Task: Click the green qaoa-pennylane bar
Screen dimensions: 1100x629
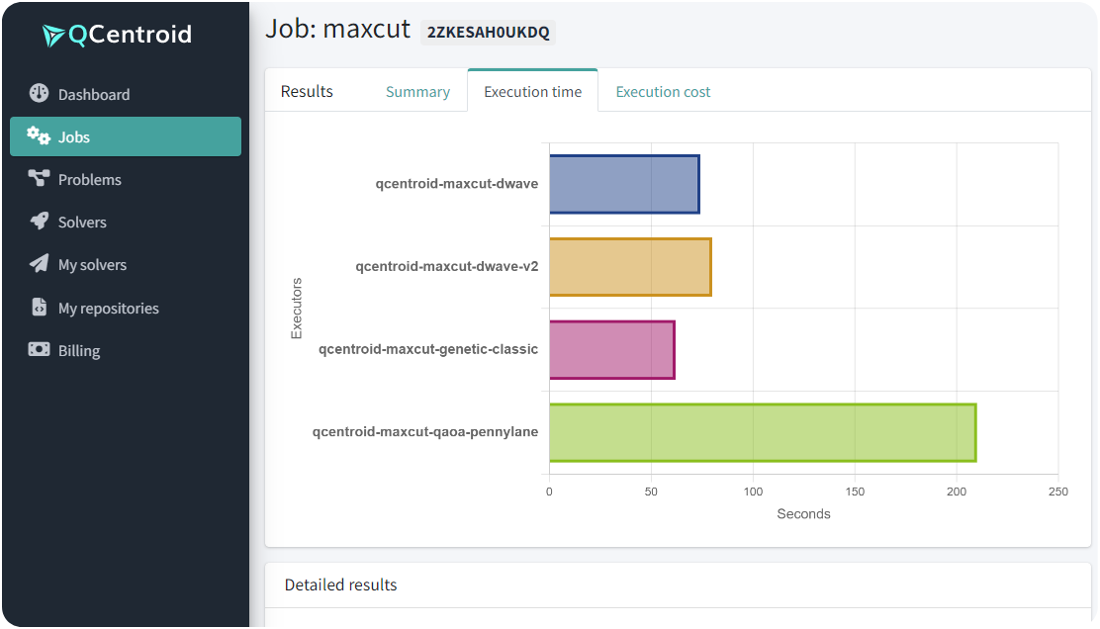Action: click(x=763, y=432)
